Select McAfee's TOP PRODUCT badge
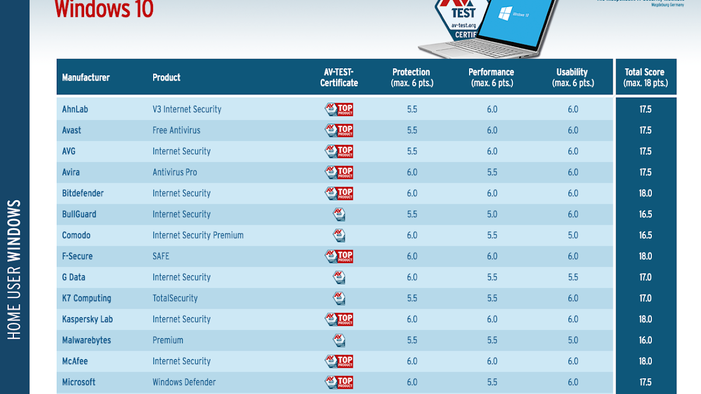 (x=339, y=361)
